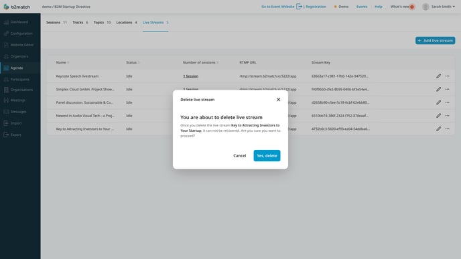Open more options for Newest in Audio Visual row
This screenshot has width=461, height=259.
[x=447, y=116]
